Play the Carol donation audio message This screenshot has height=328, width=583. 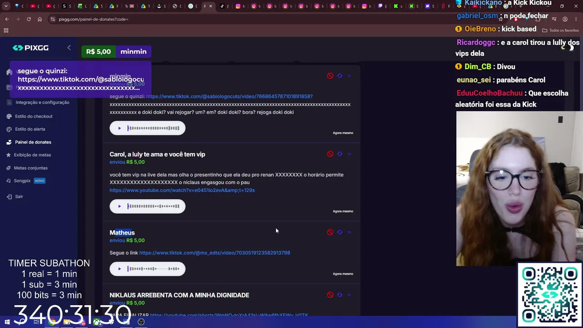[x=119, y=206]
